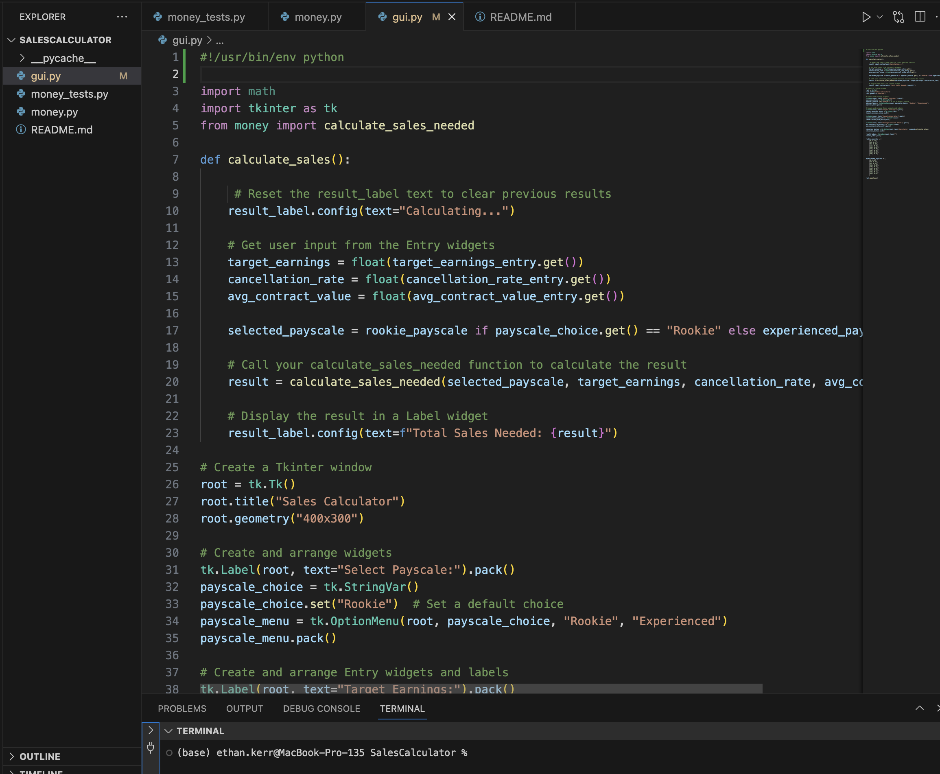Select money_tests.py in the file explorer
Screen dimensions: 940x774
(69, 94)
